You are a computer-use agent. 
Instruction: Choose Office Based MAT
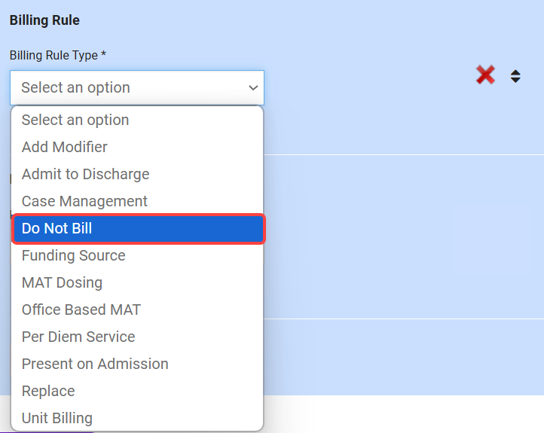[81, 310]
